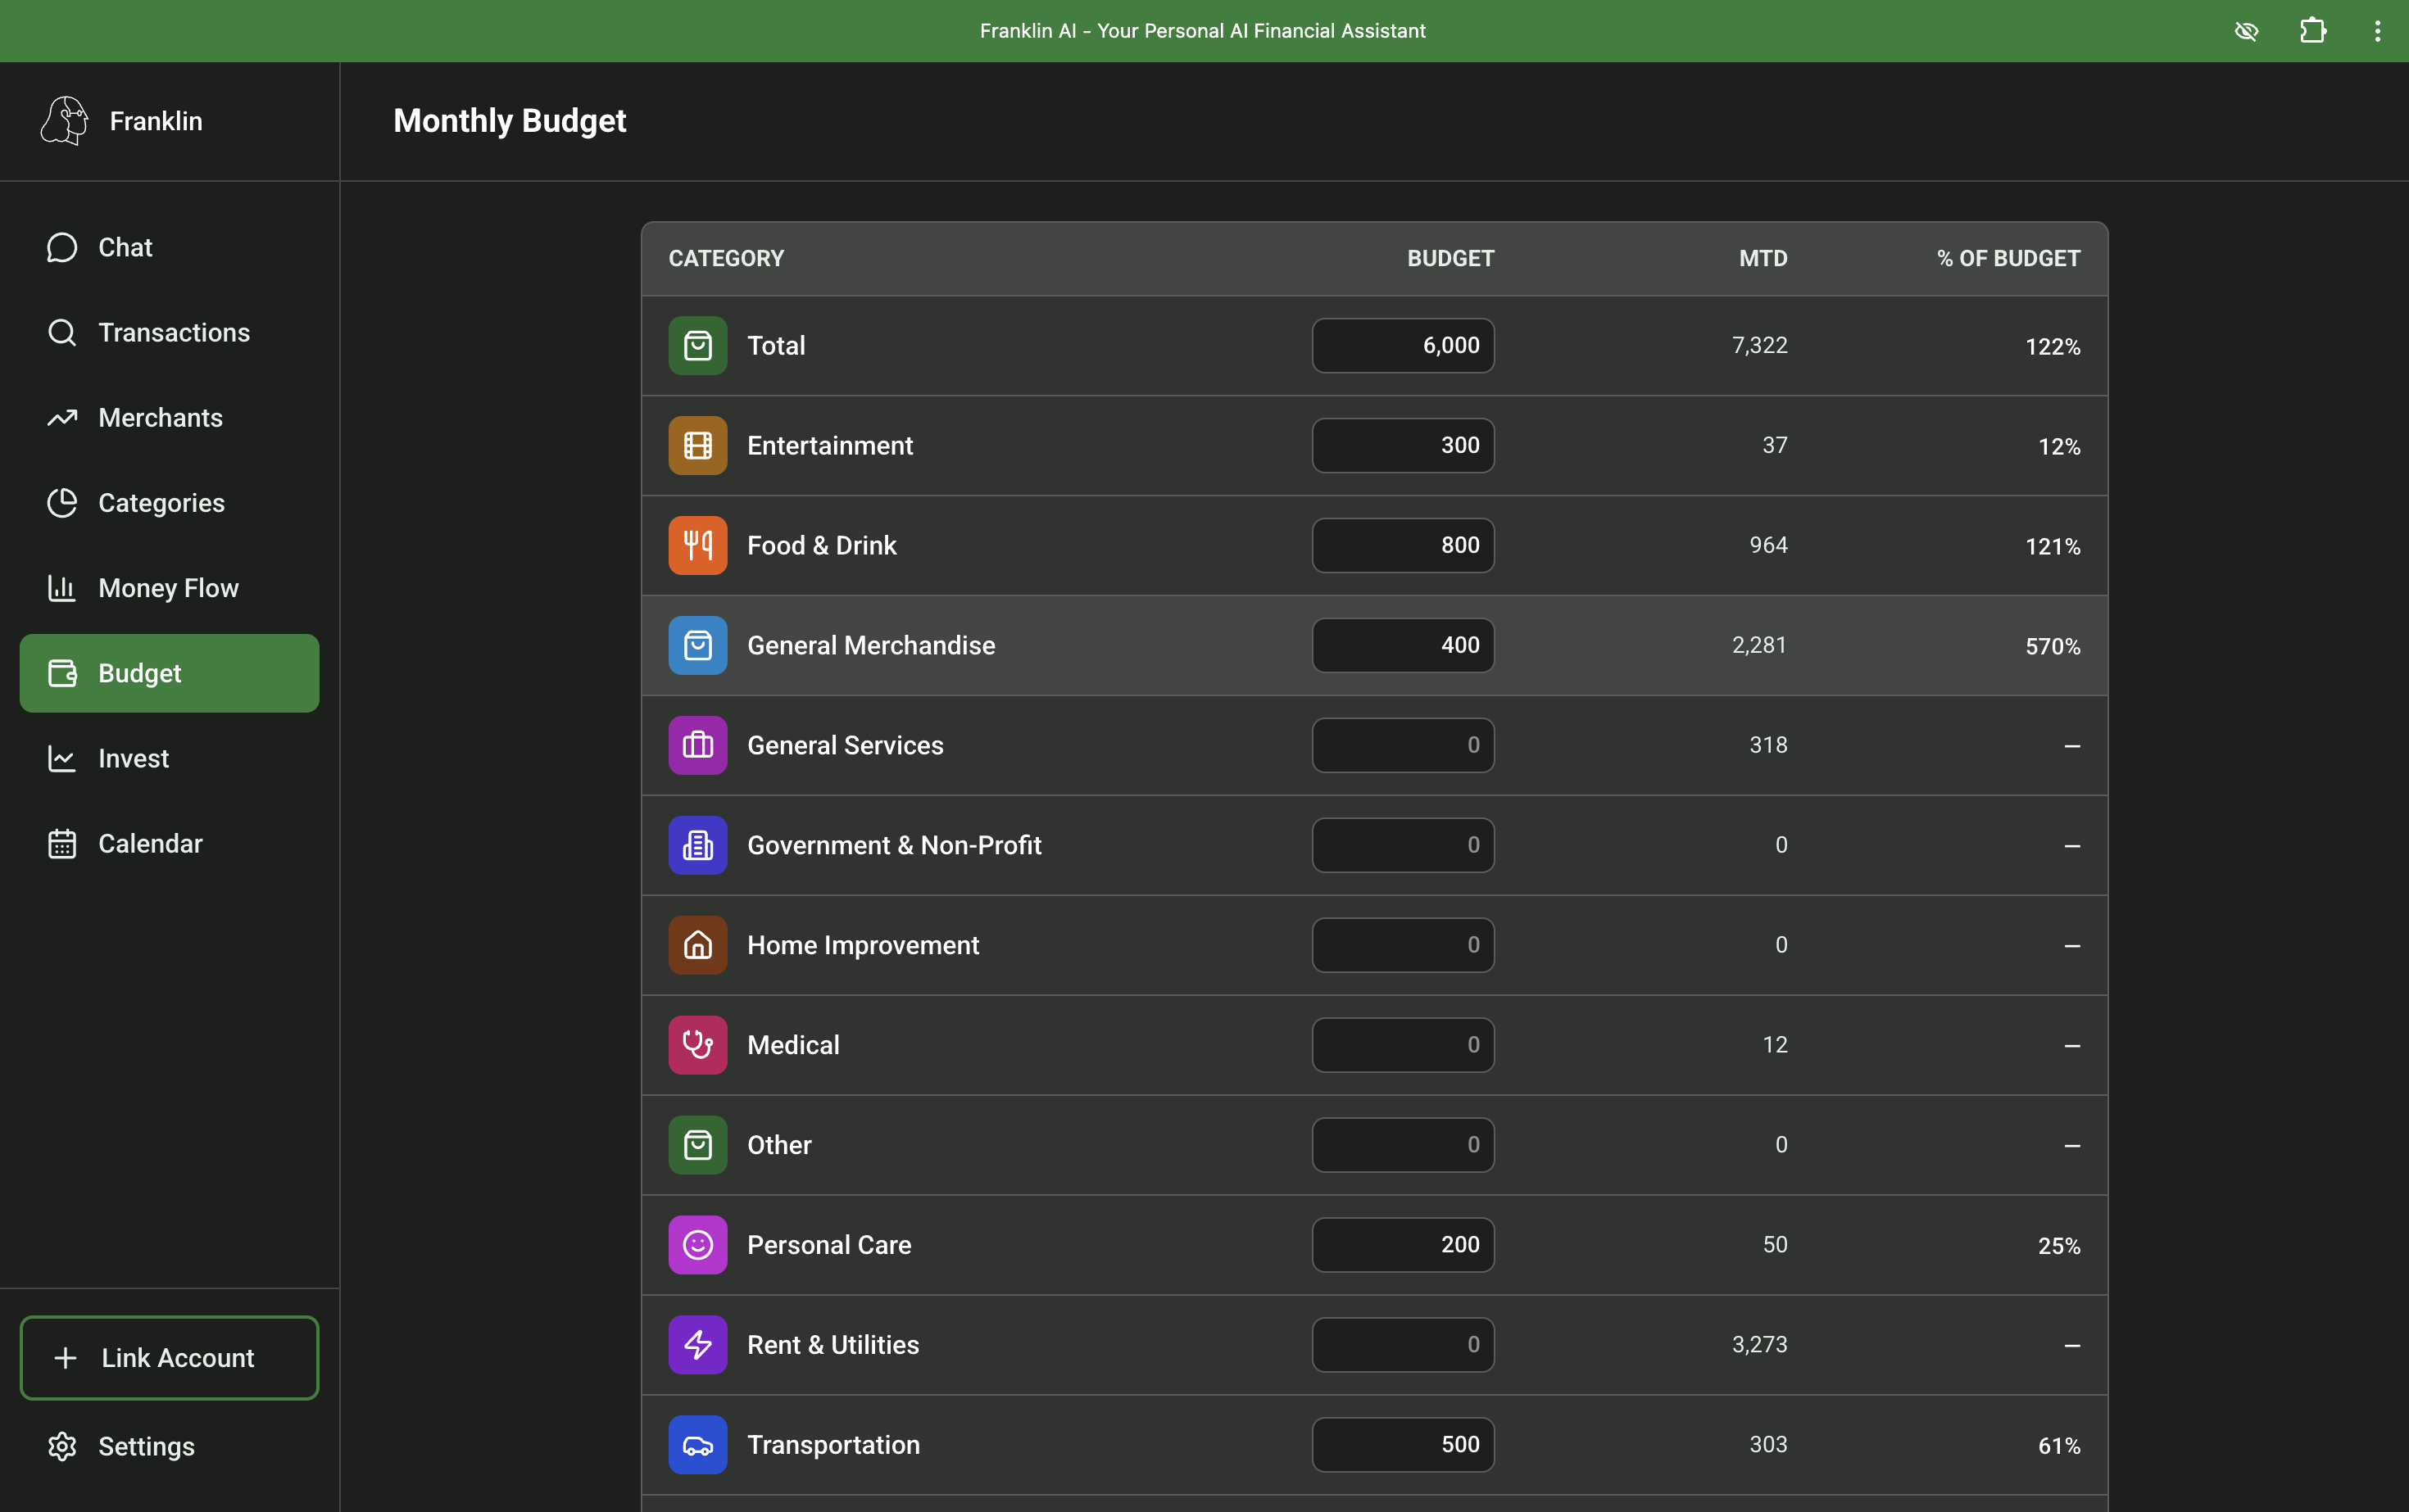Screen dimensions: 2409x1512
Task: Open the three-dot browser menu
Action: [2377, 31]
